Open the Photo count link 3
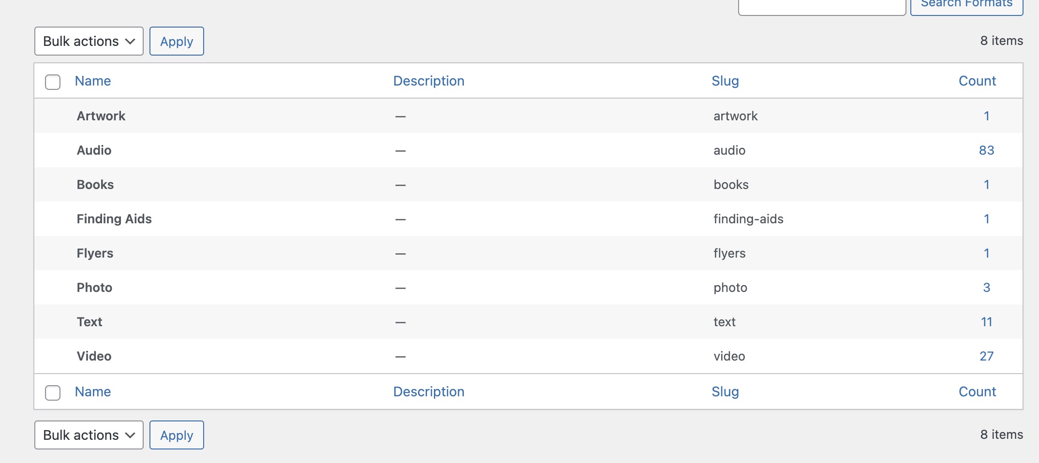 [x=986, y=288]
